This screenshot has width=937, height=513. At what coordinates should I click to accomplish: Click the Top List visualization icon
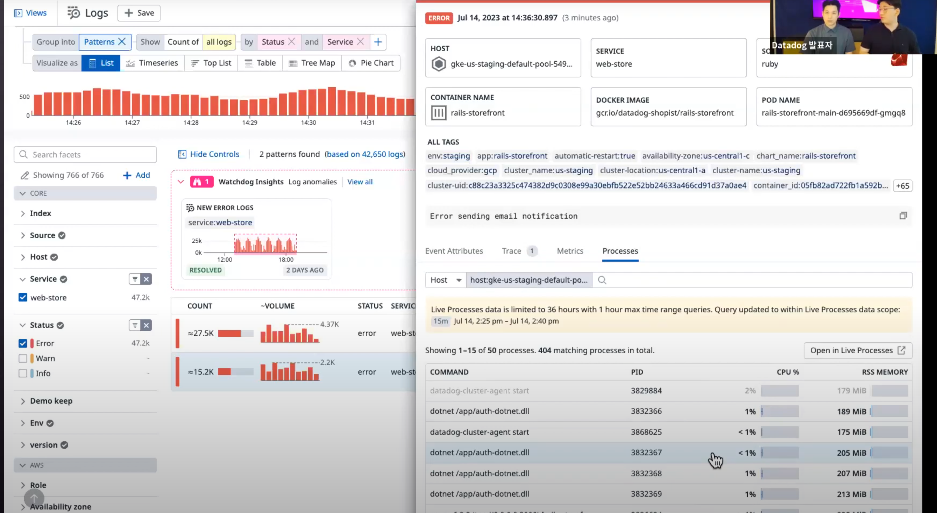[x=195, y=63]
